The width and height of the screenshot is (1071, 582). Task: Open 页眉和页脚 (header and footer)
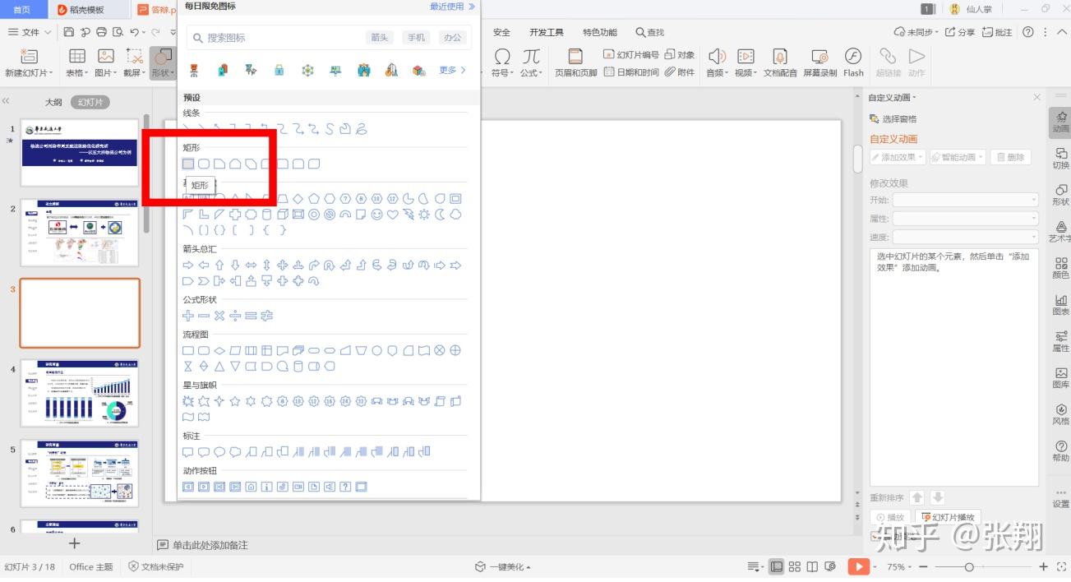tap(575, 63)
